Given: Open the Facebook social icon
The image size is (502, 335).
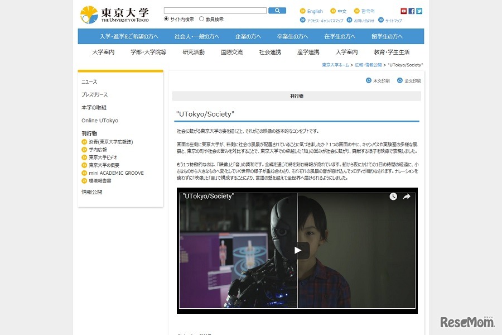Looking at the screenshot, I should click(x=412, y=11).
